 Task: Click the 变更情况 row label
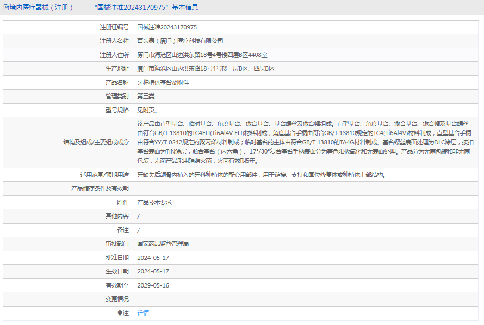click(117, 299)
